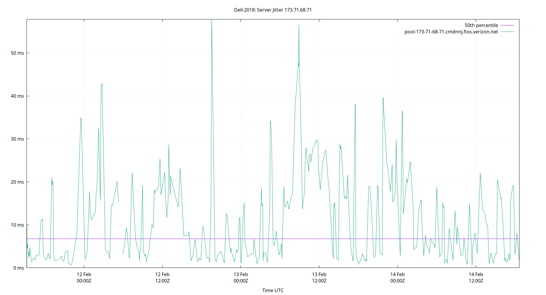Select the verizon.net legend line sample
This screenshot has height=295, width=546.
507,32
